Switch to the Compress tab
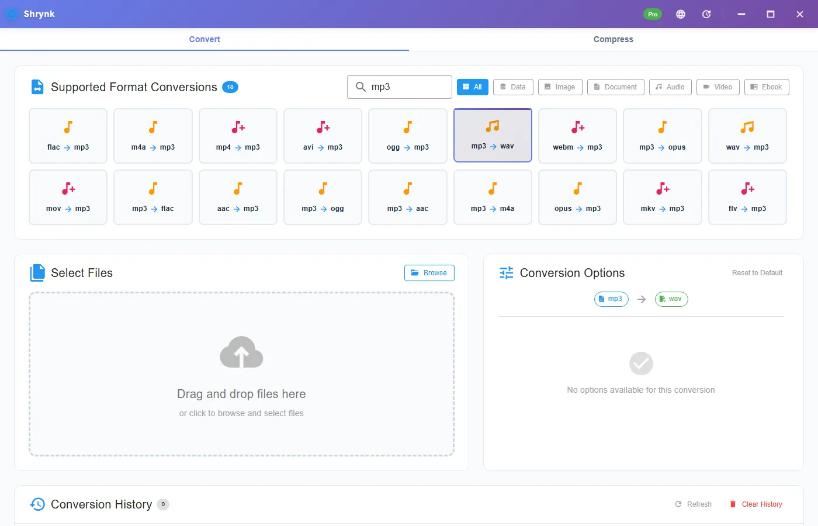The height and width of the screenshot is (526, 818). click(x=613, y=39)
